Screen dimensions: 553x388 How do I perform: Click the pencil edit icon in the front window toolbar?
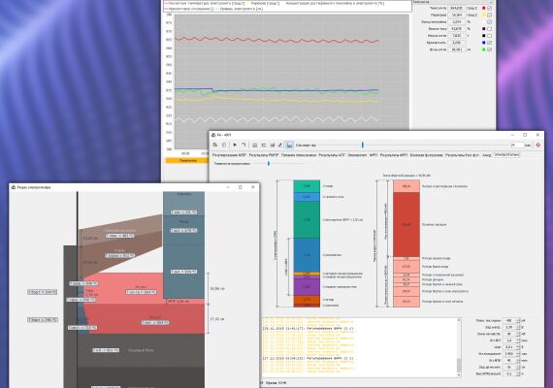(x=280, y=145)
